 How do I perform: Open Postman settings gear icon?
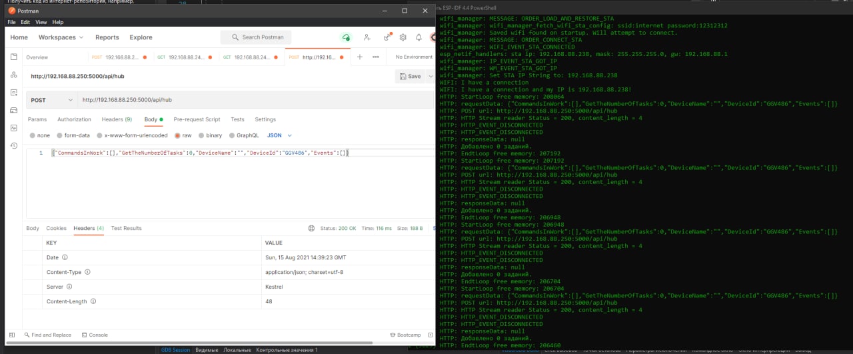point(403,37)
